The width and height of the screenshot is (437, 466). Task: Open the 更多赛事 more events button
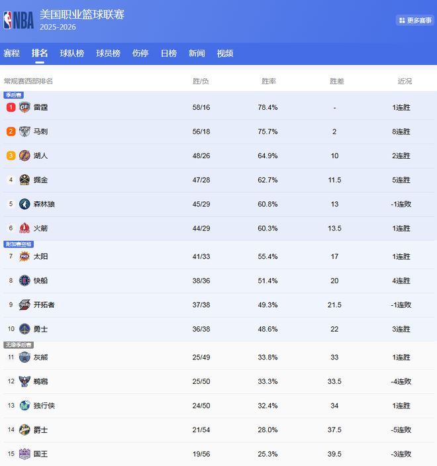[x=415, y=21]
